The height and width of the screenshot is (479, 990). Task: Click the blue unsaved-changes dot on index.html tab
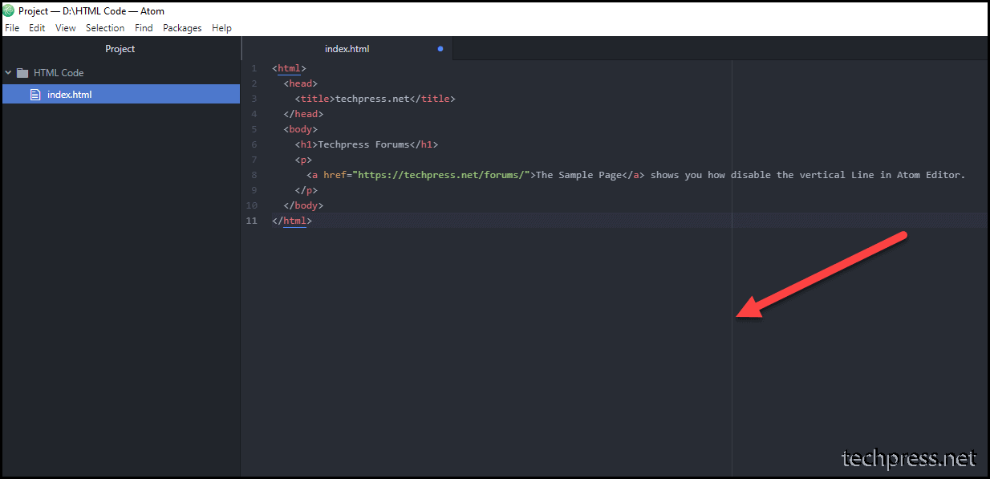click(x=440, y=48)
